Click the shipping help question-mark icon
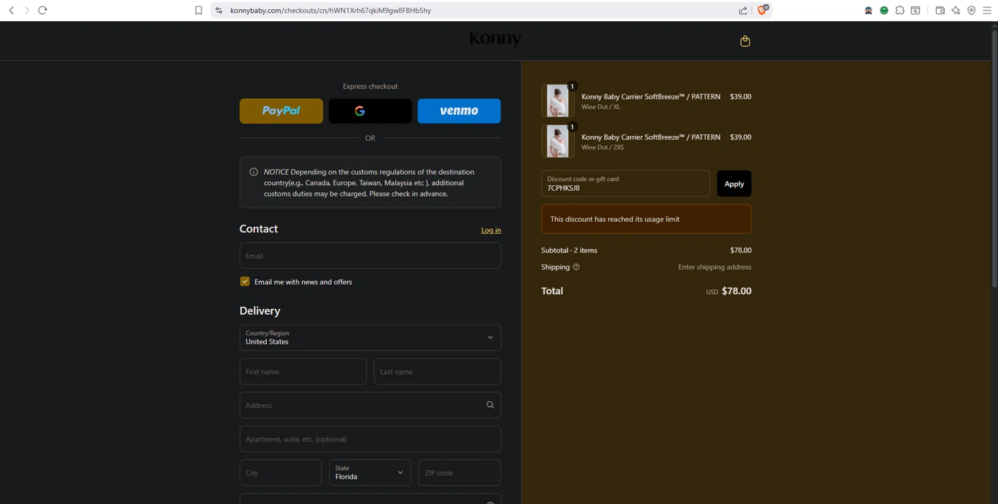Image resolution: width=998 pixels, height=504 pixels. coord(576,267)
